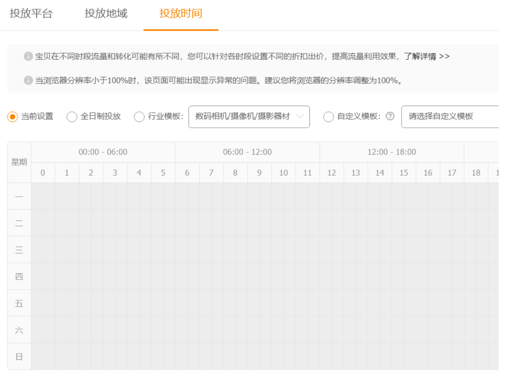Enable the 行业模板 radio button

click(x=139, y=117)
